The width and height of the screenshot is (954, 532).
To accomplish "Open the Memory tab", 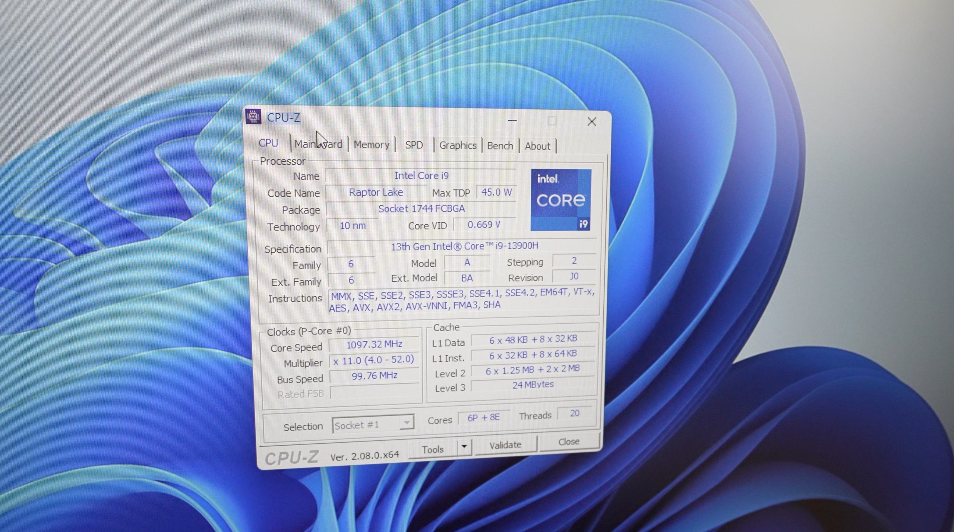I will coord(371,145).
